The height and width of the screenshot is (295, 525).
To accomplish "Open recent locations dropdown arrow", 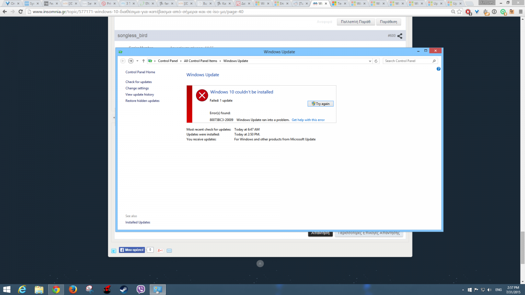I will click(x=137, y=61).
